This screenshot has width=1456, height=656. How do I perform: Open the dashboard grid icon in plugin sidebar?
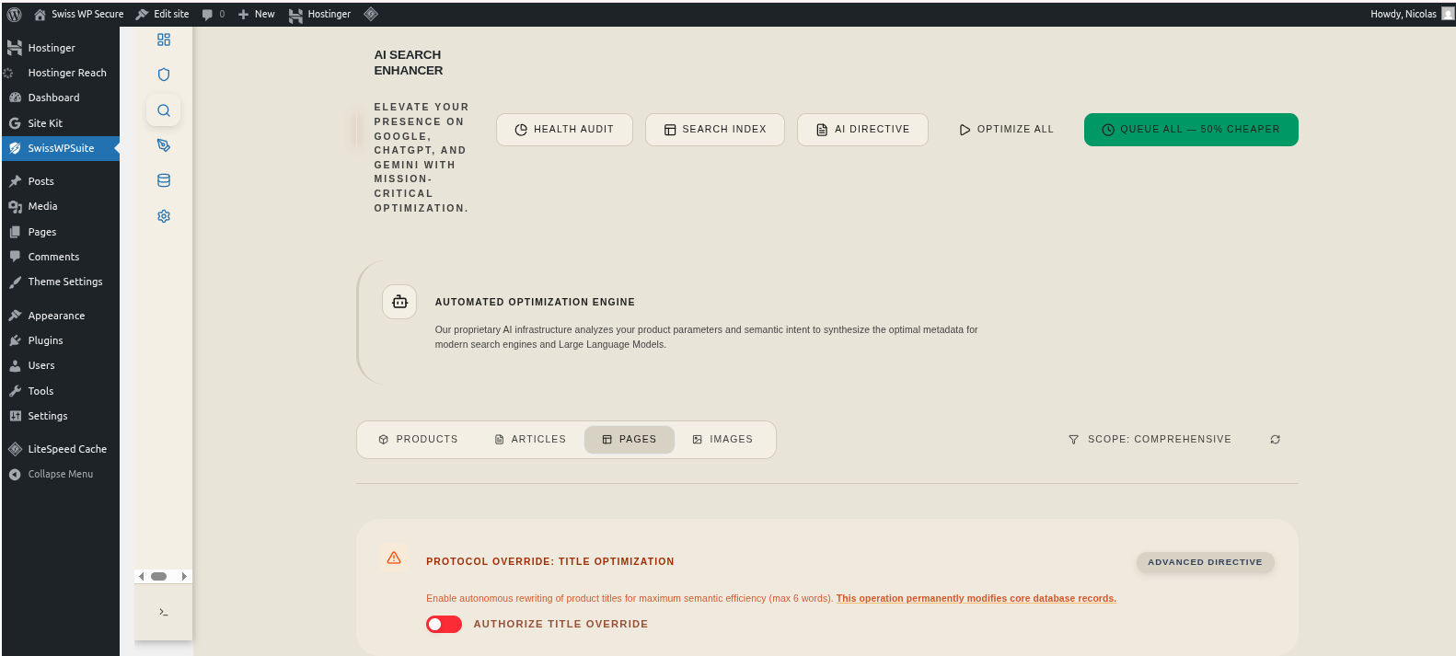pyautogui.click(x=164, y=40)
